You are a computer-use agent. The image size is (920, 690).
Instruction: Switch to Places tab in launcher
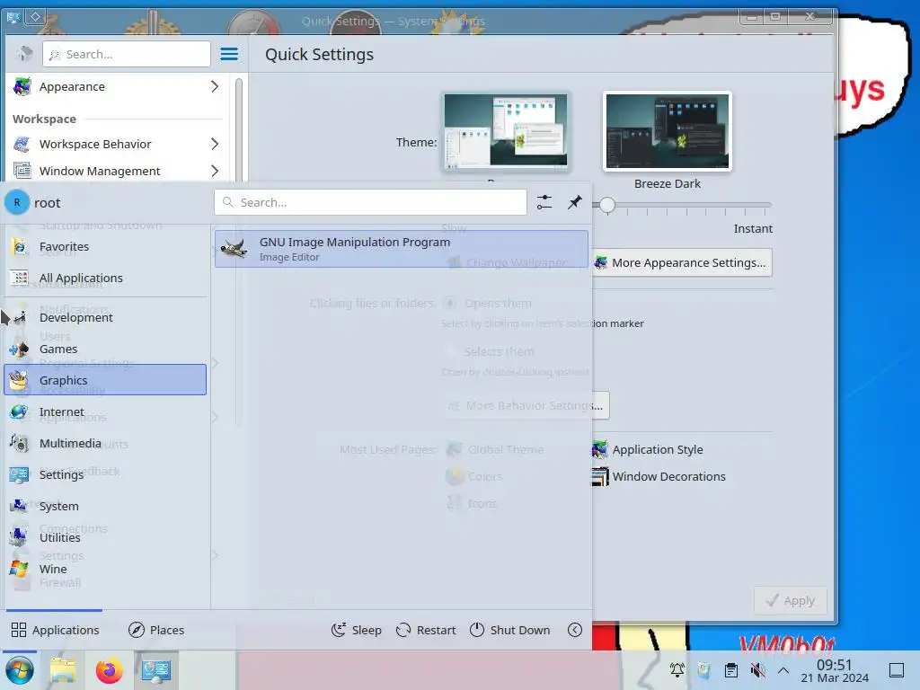(x=156, y=630)
